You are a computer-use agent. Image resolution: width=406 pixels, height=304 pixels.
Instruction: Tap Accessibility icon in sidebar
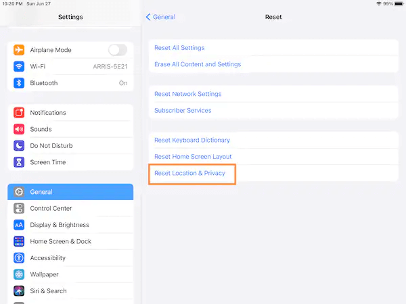pos(19,258)
